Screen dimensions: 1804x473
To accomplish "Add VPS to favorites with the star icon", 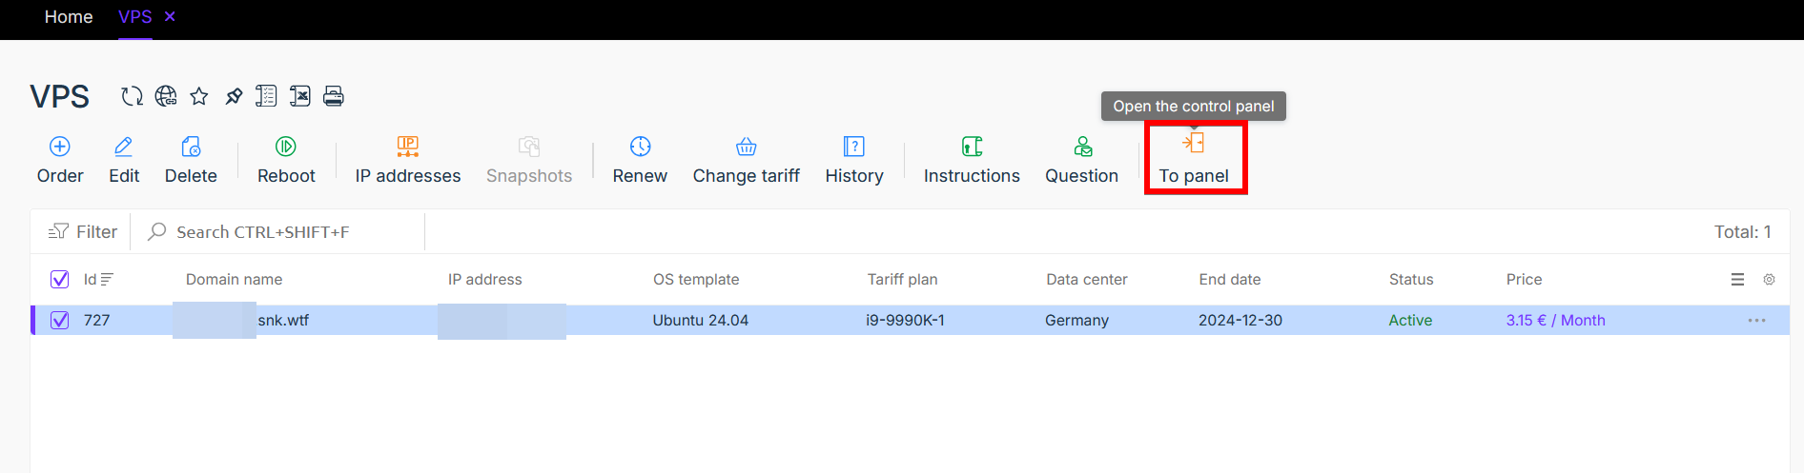I will pos(199,96).
